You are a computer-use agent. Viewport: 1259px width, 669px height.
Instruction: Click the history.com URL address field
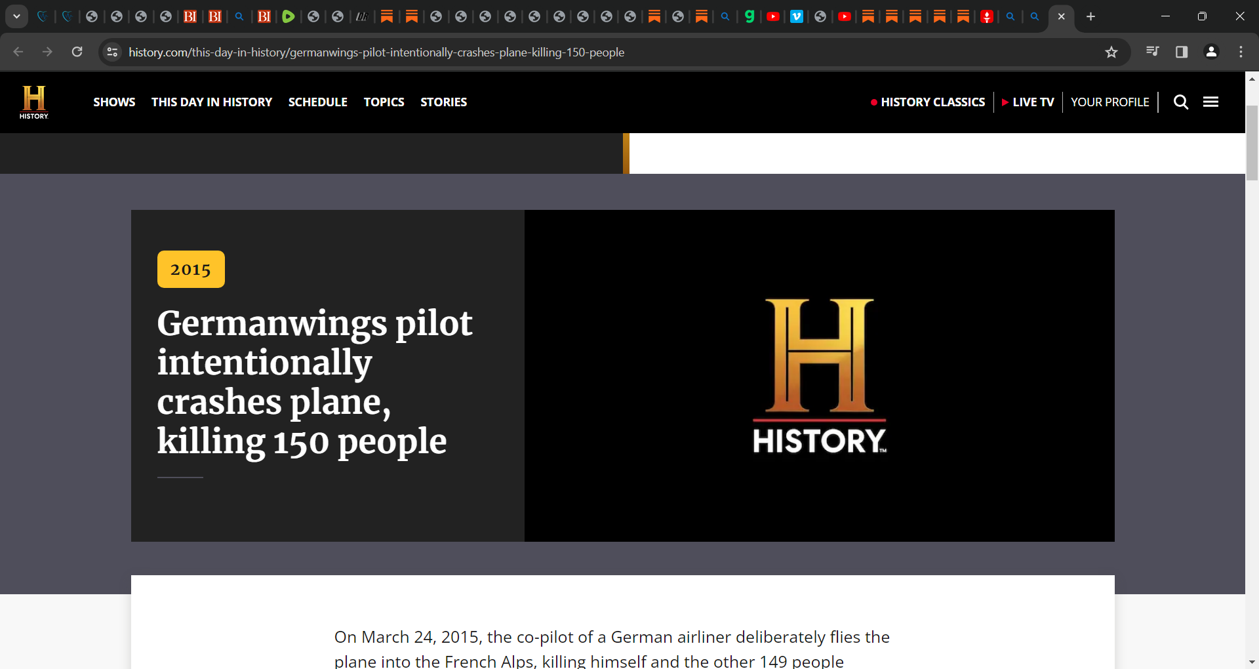[x=376, y=52]
